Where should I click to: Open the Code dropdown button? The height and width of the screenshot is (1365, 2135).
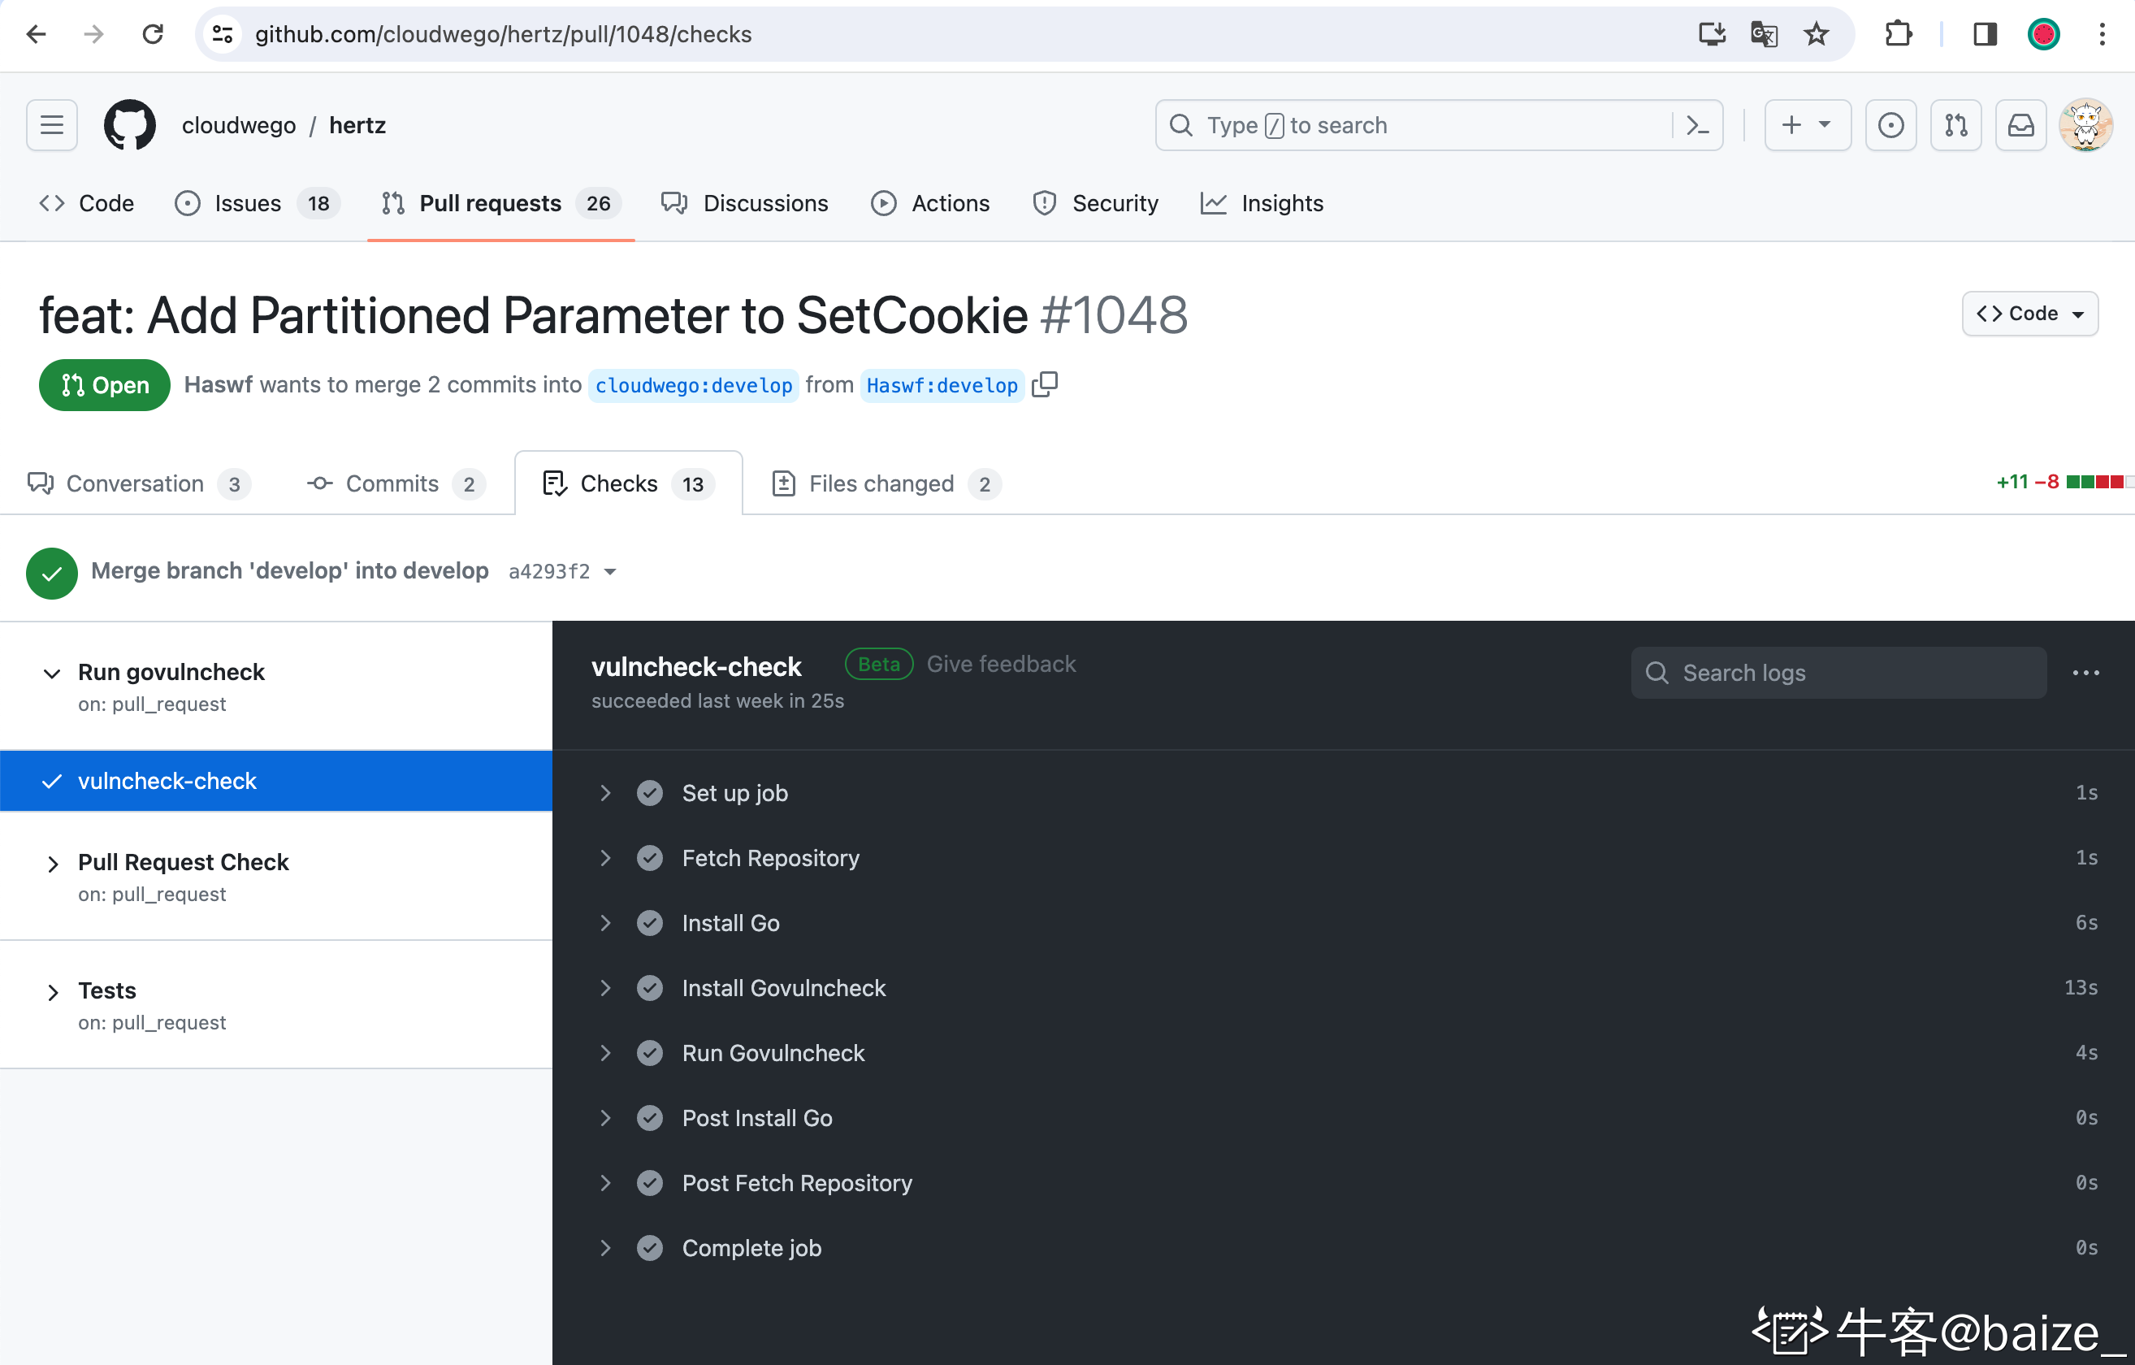click(2029, 314)
